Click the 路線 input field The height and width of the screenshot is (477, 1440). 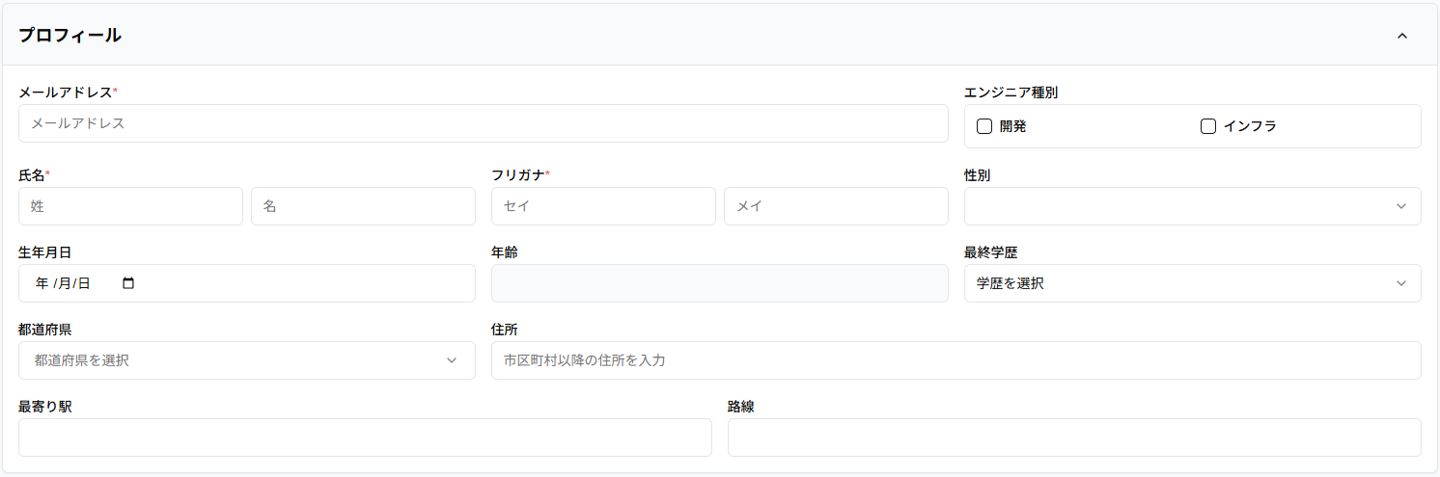[x=1073, y=437]
